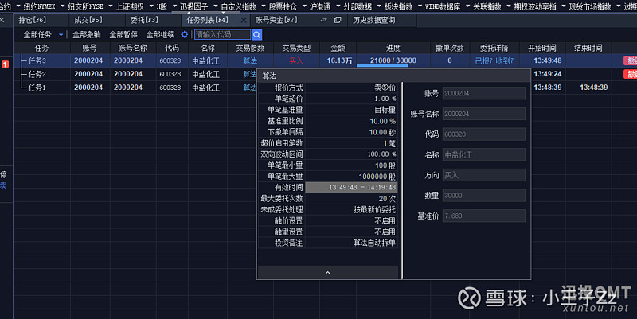The width and height of the screenshot is (637, 319).
Task: Click the red 1 notification badge
Action: [x=5, y=64]
